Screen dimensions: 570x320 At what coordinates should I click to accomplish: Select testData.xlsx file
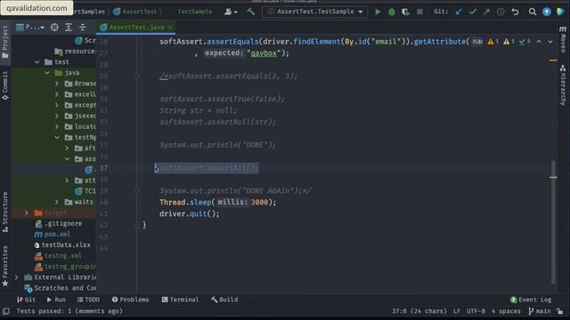pos(62,245)
